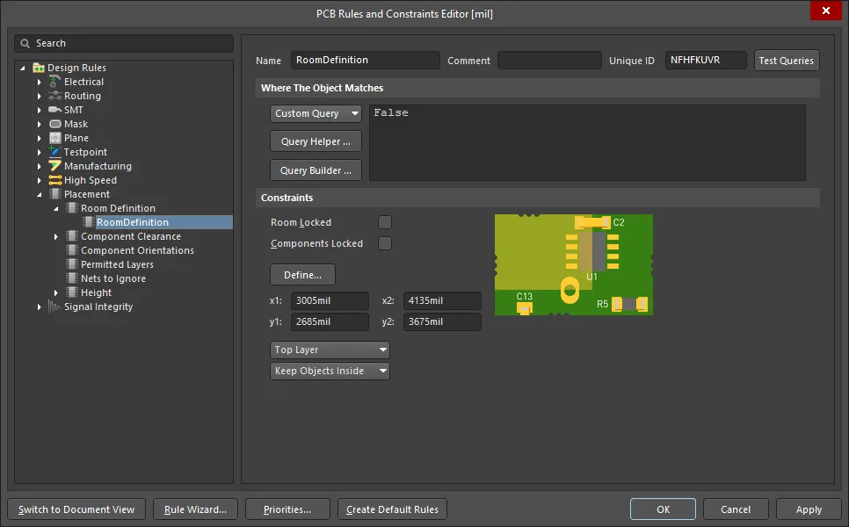Click the x1 coordinate field
849x527 pixels.
point(330,301)
